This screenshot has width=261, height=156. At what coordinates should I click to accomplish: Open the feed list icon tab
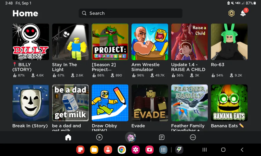coord(162,137)
